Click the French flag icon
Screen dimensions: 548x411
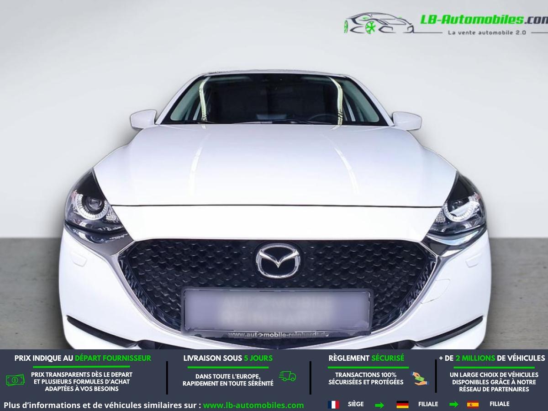(x=333, y=404)
